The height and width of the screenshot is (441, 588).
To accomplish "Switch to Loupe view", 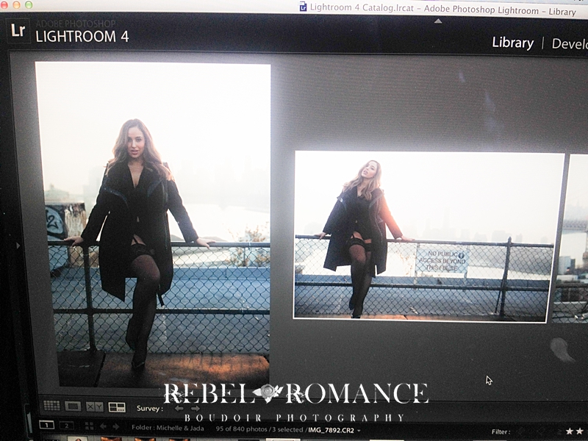I will [x=73, y=406].
